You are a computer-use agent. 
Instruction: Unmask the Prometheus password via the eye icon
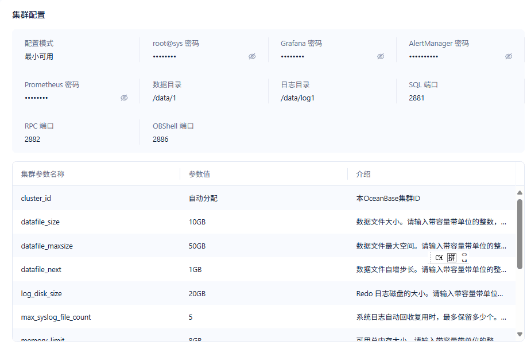click(x=125, y=98)
